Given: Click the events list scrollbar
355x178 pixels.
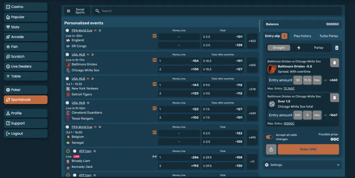Looking at the screenshot, I should (259, 26).
